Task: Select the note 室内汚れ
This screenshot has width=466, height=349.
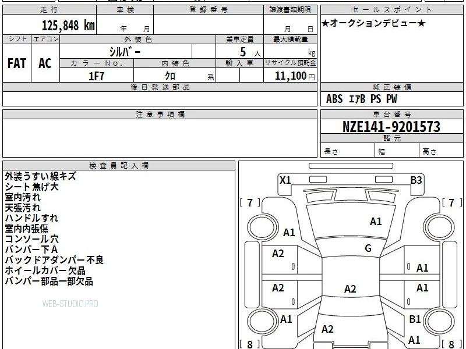Action: pyautogui.click(x=23, y=197)
